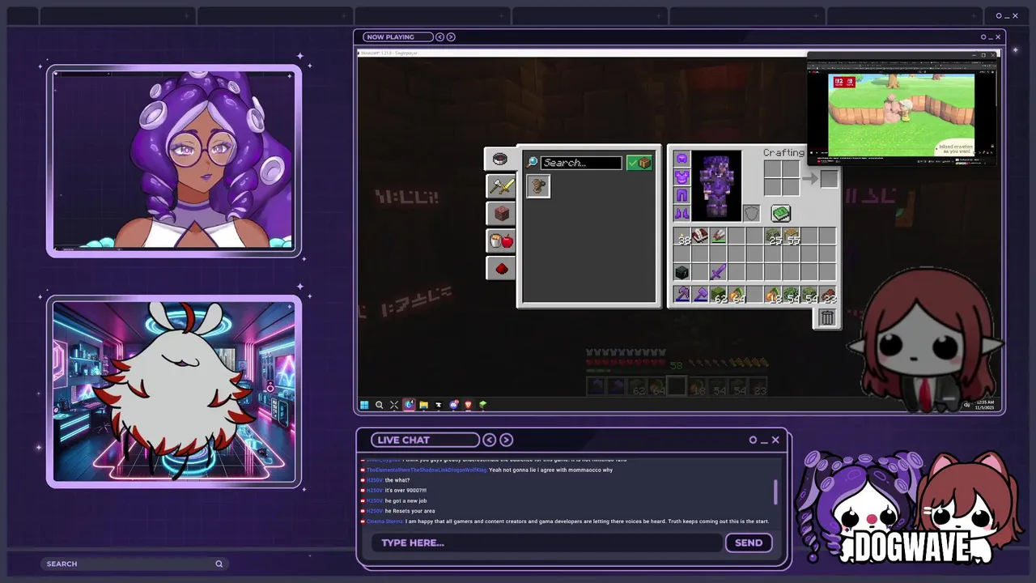Image resolution: width=1036 pixels, height=583 pixels.
Task: Open the green recipe book
Action: click(x=780, y=213)
